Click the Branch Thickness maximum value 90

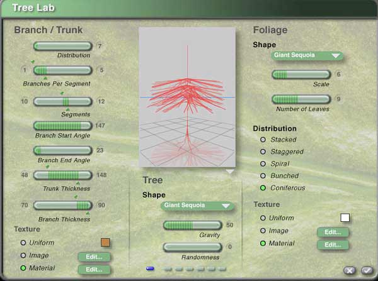[101, 205]
